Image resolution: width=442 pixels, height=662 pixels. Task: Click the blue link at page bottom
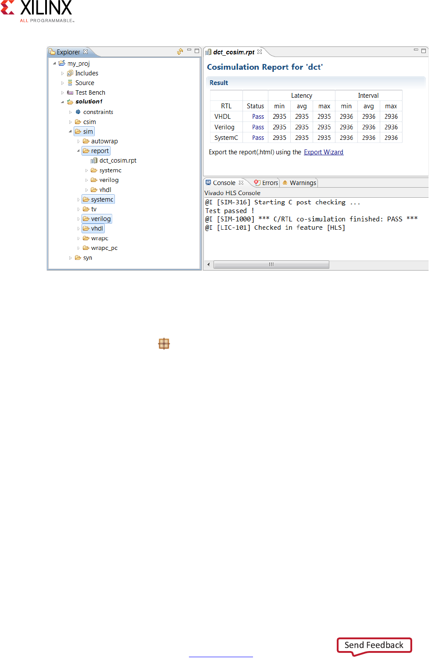[221, 656]
